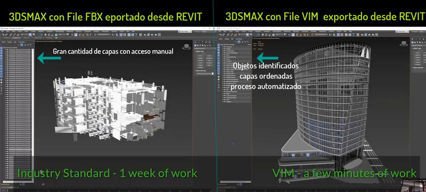Open the Rendering menu
The height and width of the screenshot is (192, 426).
70,31
